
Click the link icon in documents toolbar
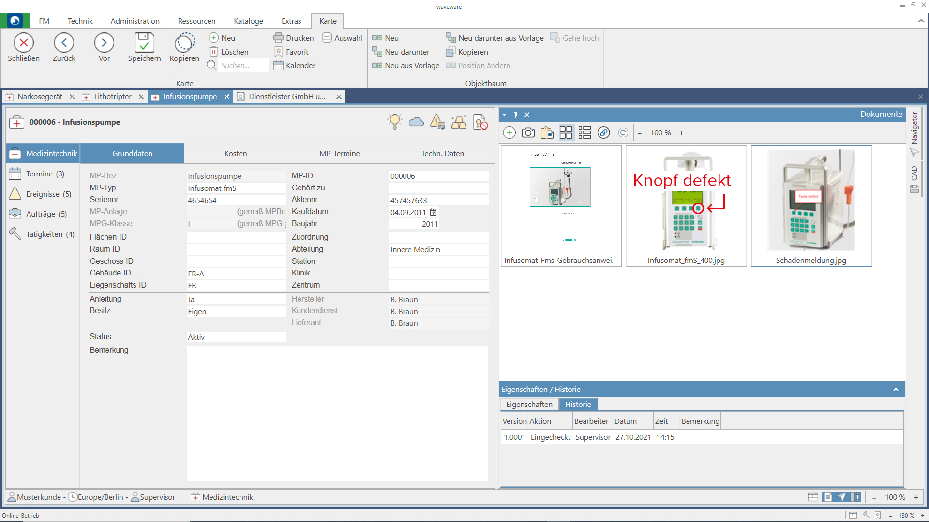tap(603, 132)
